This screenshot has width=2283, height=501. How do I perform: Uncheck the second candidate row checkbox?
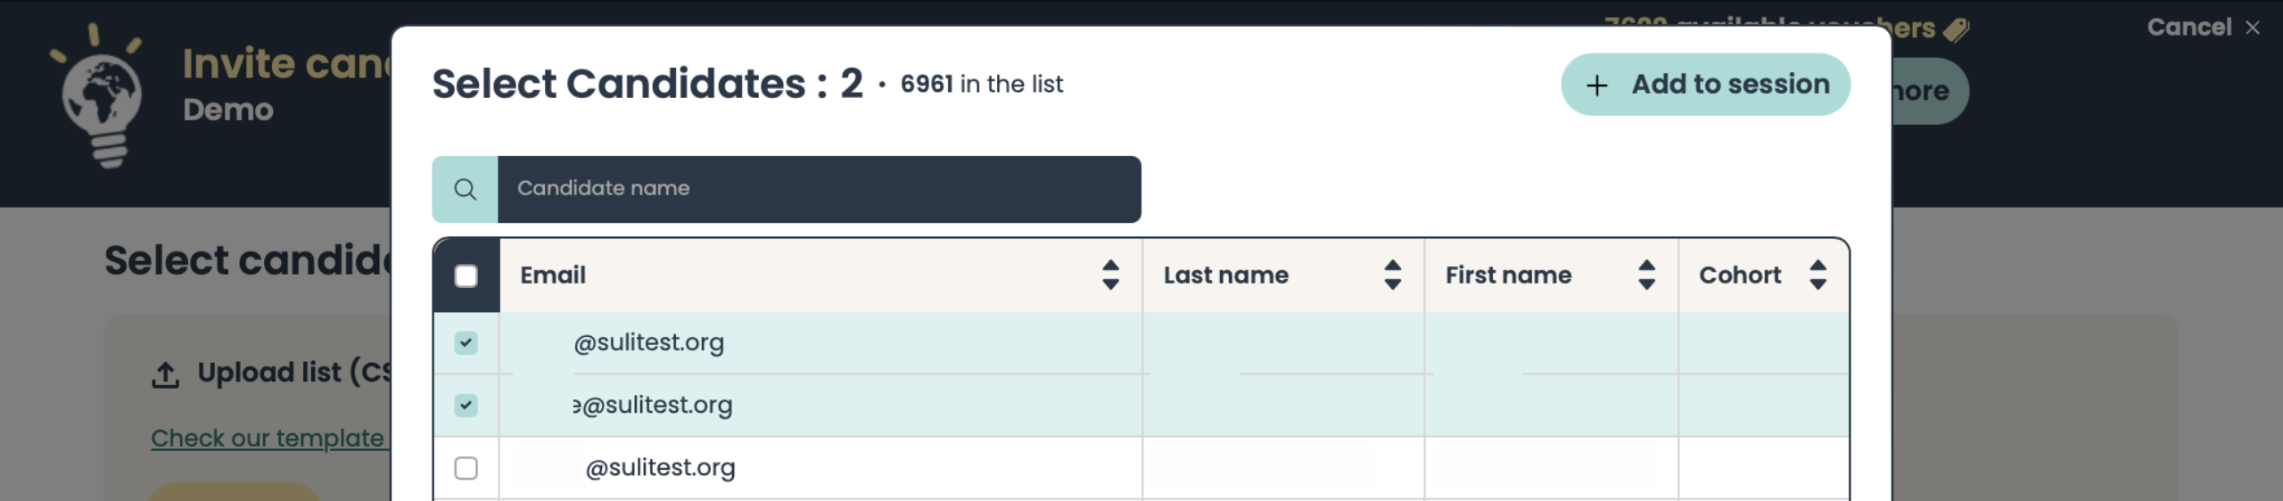pyautogui.click(x=466, y=406)
